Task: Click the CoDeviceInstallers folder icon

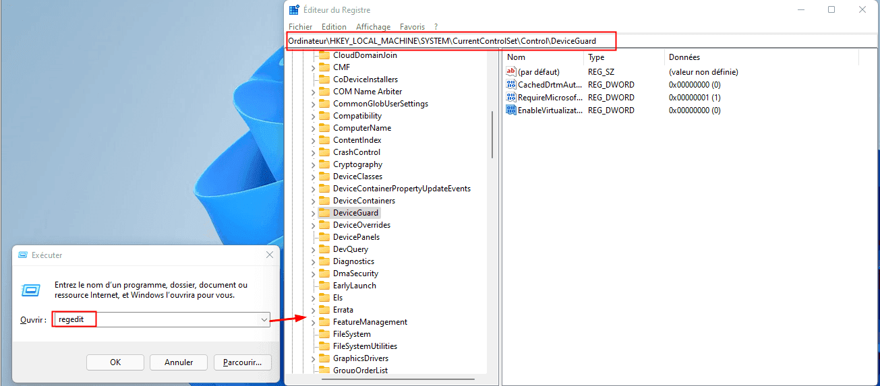Action: pos(324,79)
